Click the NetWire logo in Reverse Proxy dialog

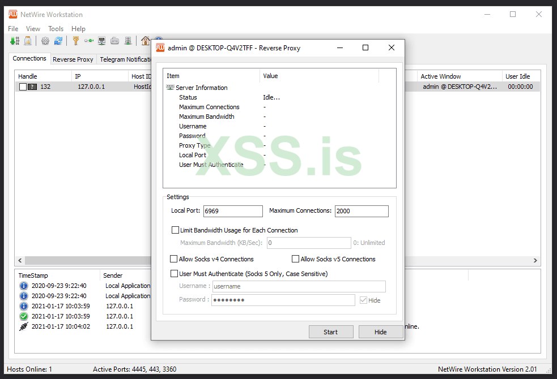tap(160, 48)
